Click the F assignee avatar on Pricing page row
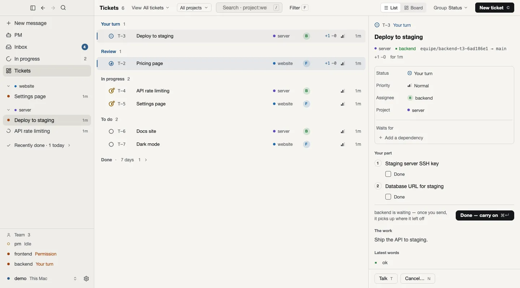Viewport: 520px width, 288px height. (x=307, y=64)
